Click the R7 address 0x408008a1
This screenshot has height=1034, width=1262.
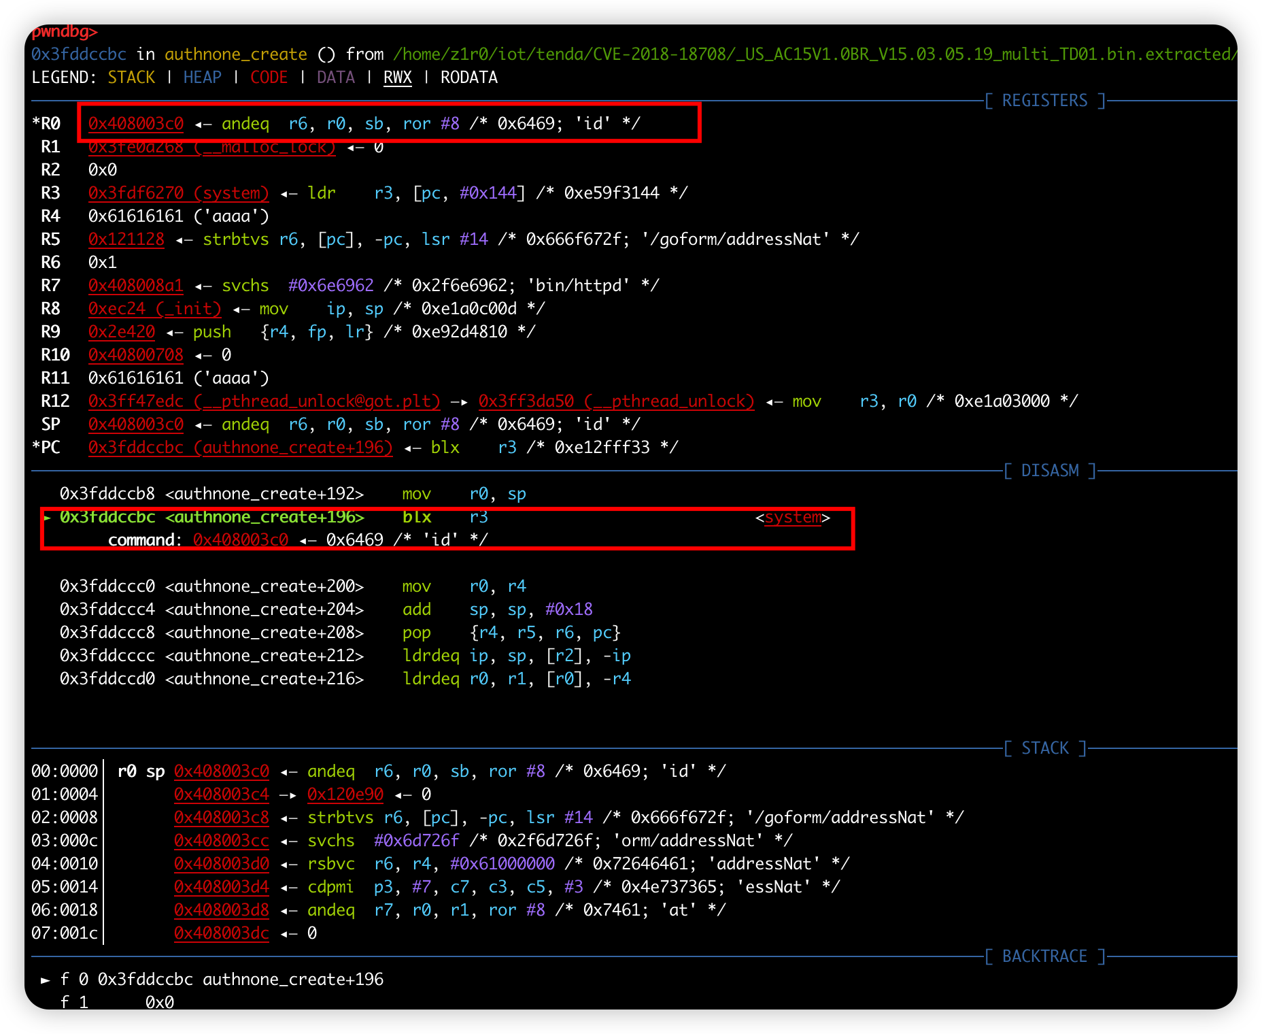click(135, 286)
